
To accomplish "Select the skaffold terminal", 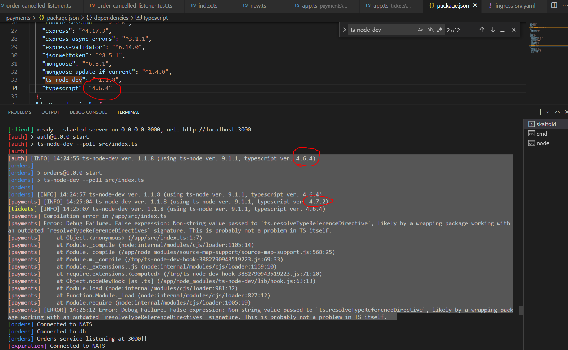I will 546,124.
